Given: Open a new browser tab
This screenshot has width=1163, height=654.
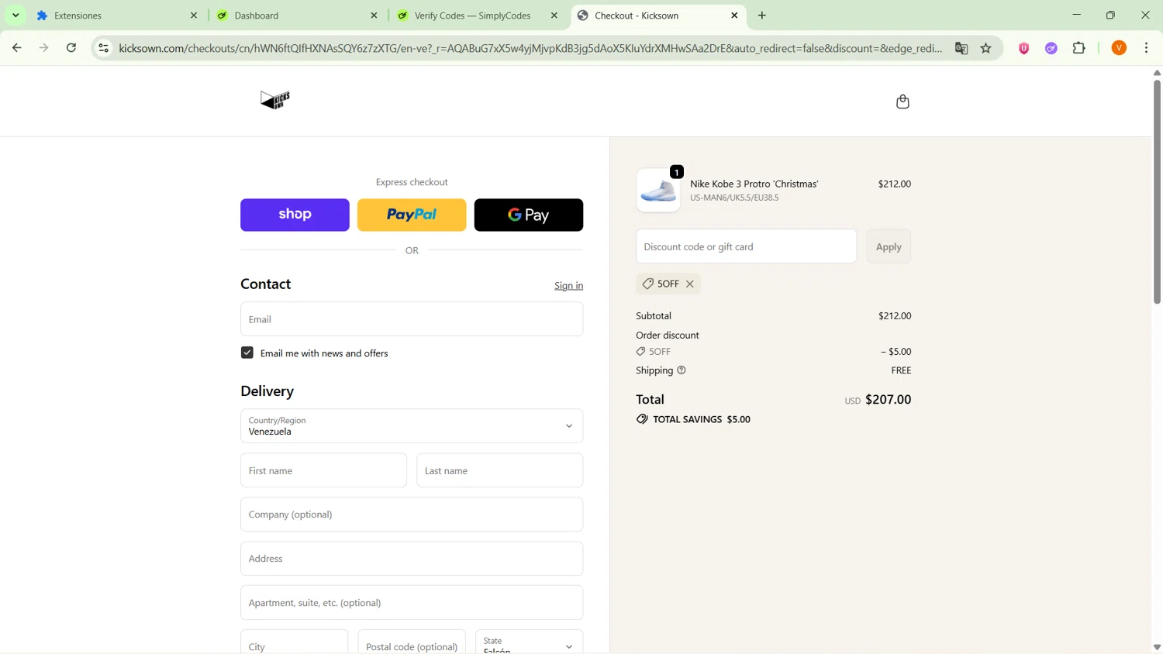Looking at the screenshot, I should pyautogui.click(x=762, y=15).
